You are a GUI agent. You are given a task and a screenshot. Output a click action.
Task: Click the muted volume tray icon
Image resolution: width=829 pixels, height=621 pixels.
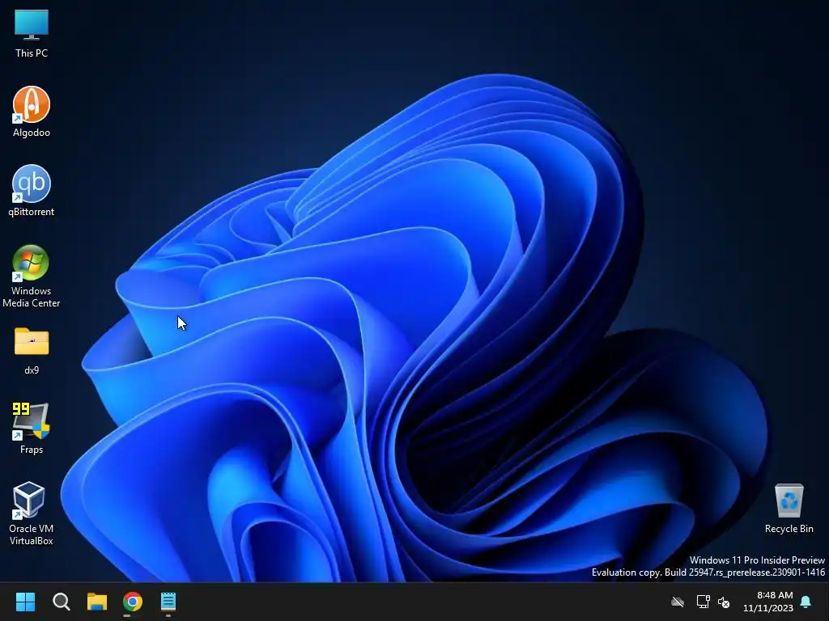coord(724,602)
